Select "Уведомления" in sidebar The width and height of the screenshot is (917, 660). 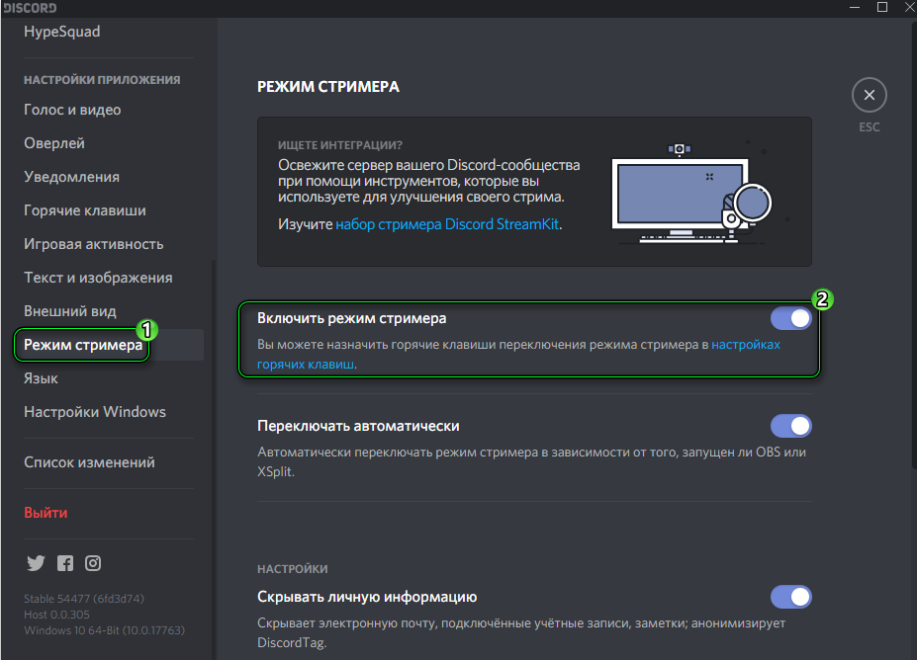coord(71,177)
